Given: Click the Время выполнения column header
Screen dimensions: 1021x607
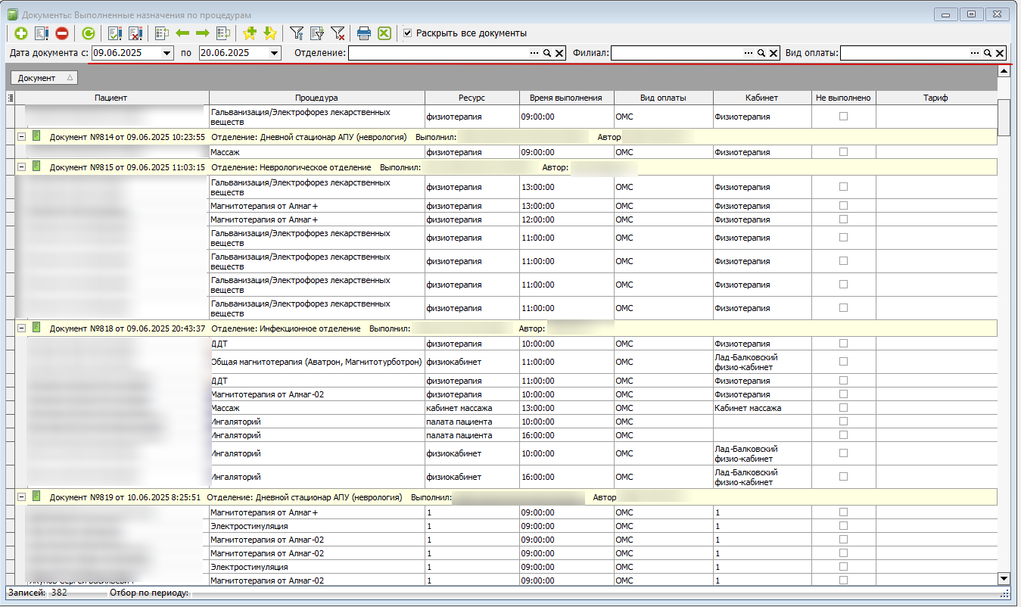Looking at the screenshot, I should point(566,98).
